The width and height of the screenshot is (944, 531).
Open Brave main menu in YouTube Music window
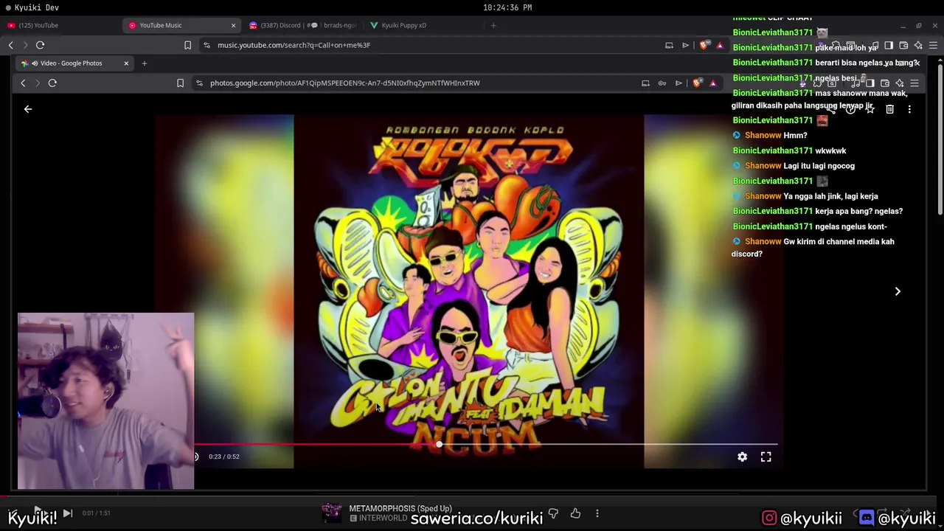933,45
